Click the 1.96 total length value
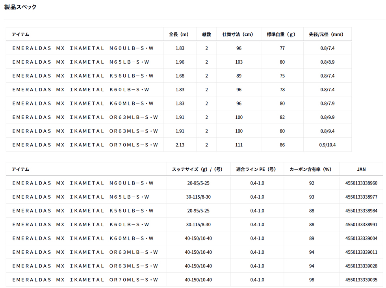 coord(180,62)
